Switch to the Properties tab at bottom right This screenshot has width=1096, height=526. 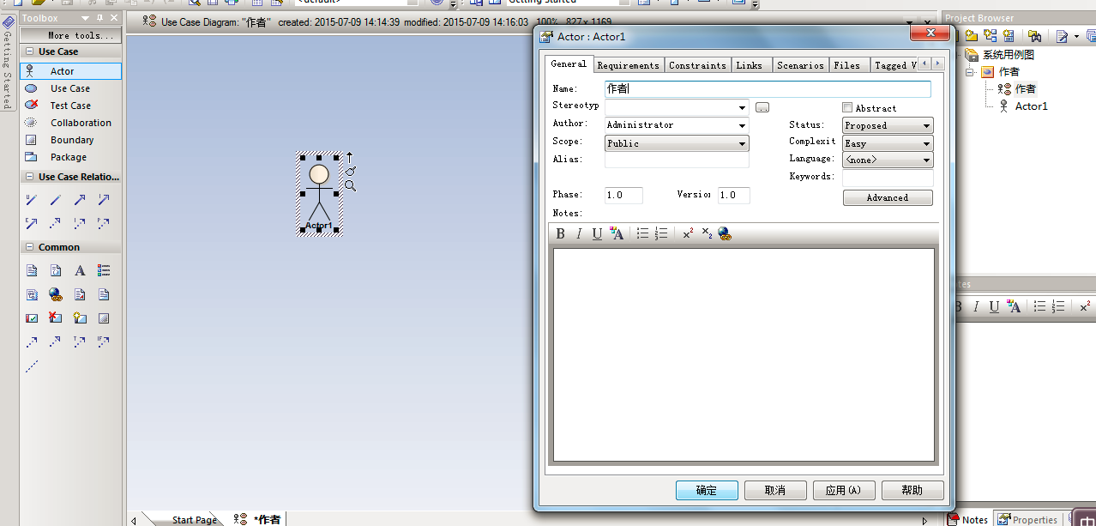coord(1028,519)
